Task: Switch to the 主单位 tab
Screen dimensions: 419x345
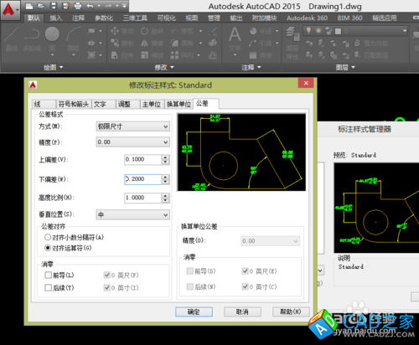Action: [x=152, y=104]
